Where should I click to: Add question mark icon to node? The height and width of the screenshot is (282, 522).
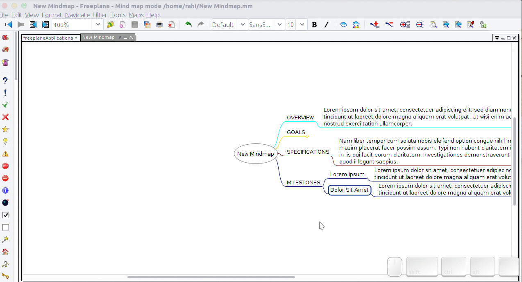5,81
